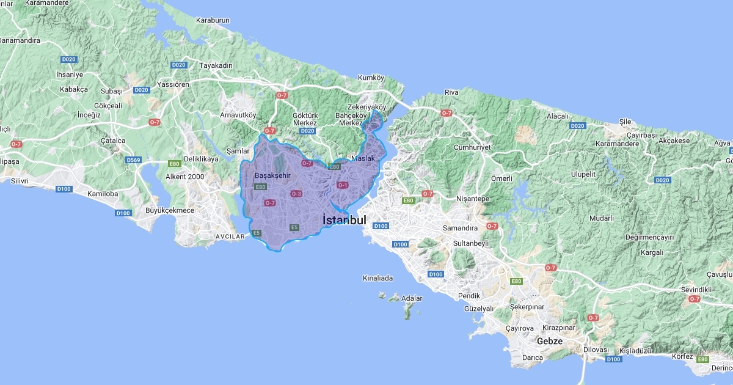Select the Şamlar label
Screen dimensions: 733x385
click(x=238, y=150)
